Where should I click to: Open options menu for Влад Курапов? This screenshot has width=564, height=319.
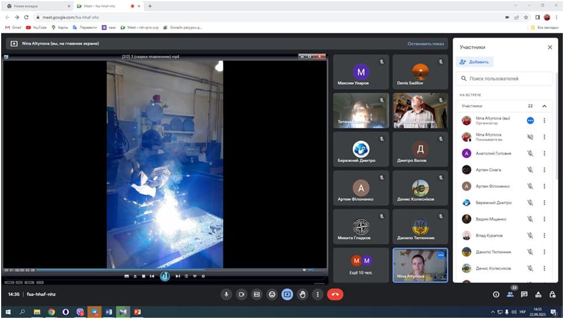tap(544, 235)
